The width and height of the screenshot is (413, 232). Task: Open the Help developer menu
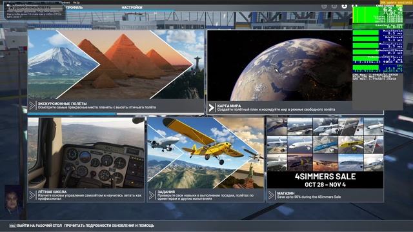(76, 3)
